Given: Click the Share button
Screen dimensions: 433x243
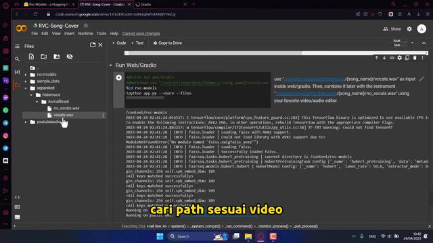Looking at the screenshot, I should click(392, 29).
